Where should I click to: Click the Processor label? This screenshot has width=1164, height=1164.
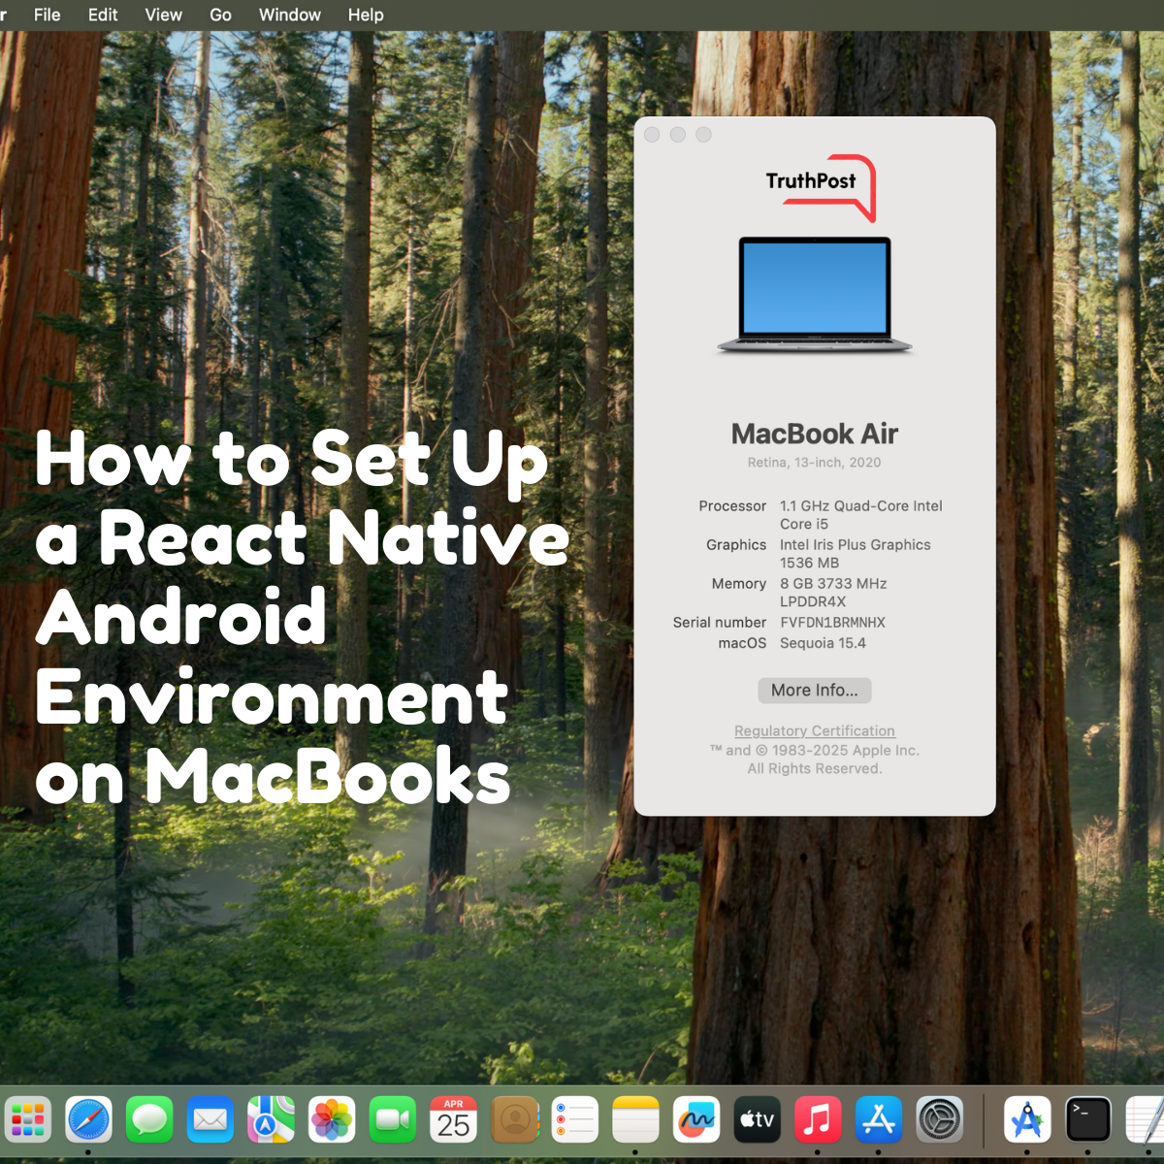732,506
